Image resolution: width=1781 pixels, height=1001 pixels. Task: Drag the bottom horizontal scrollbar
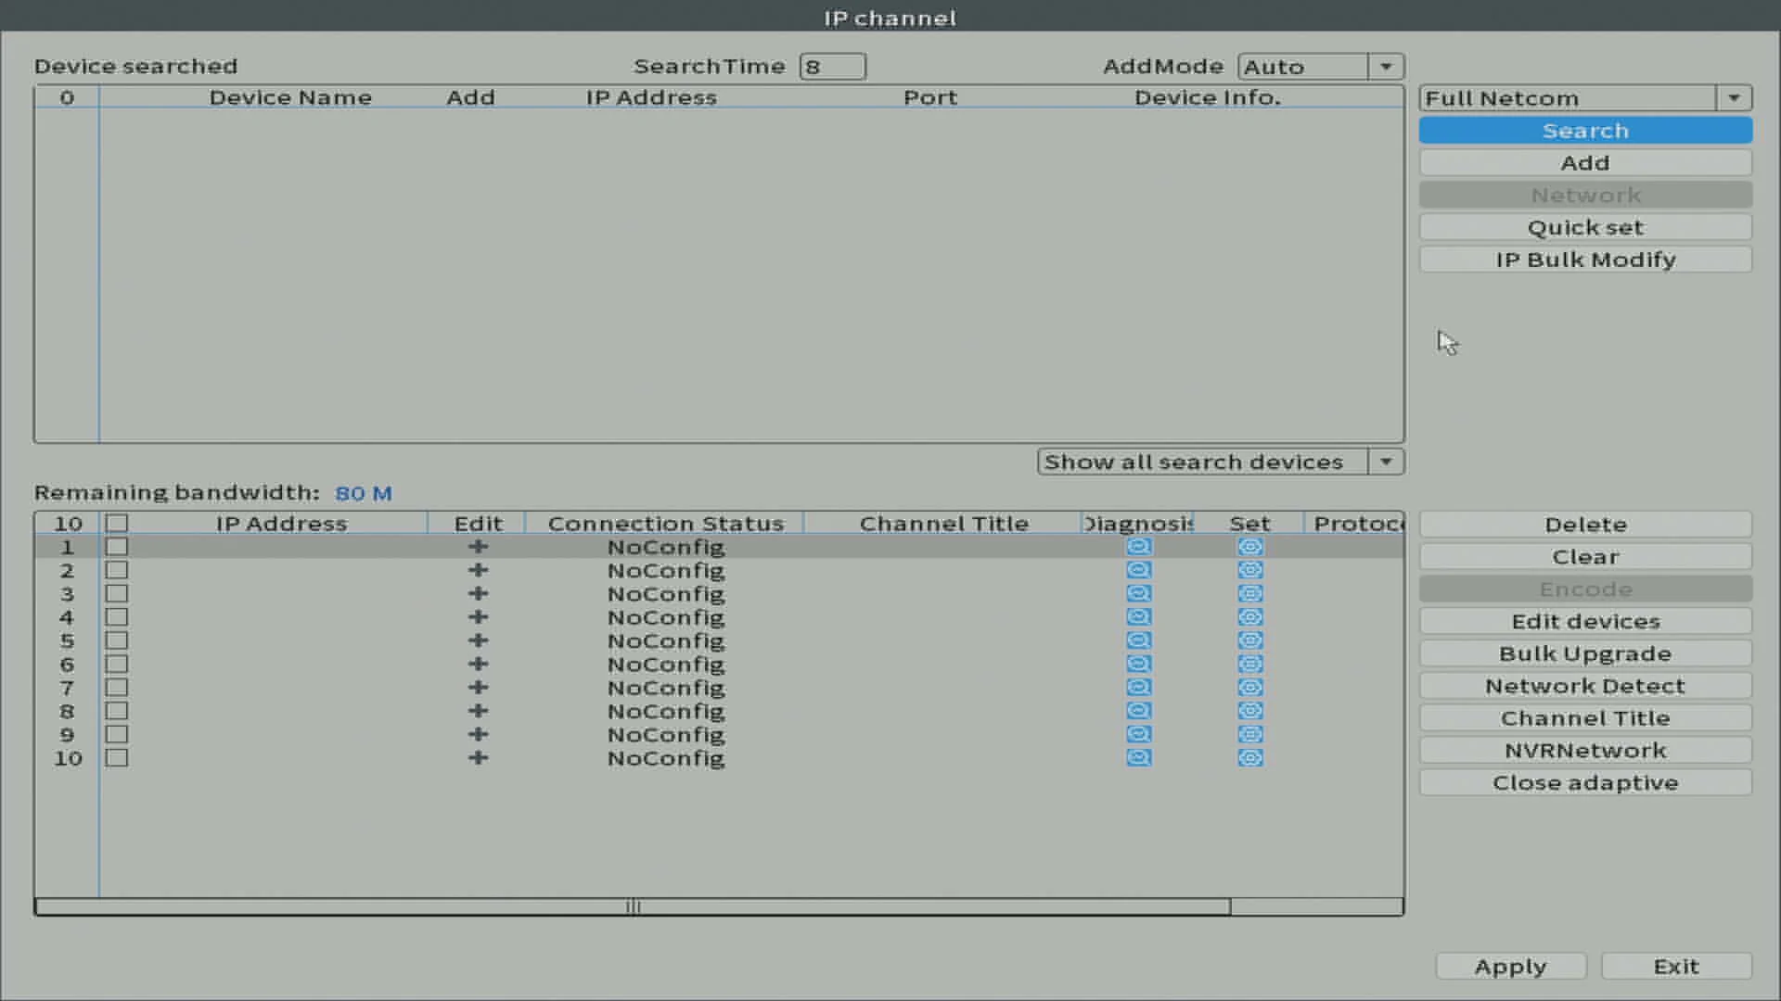[x=633, y=906]
